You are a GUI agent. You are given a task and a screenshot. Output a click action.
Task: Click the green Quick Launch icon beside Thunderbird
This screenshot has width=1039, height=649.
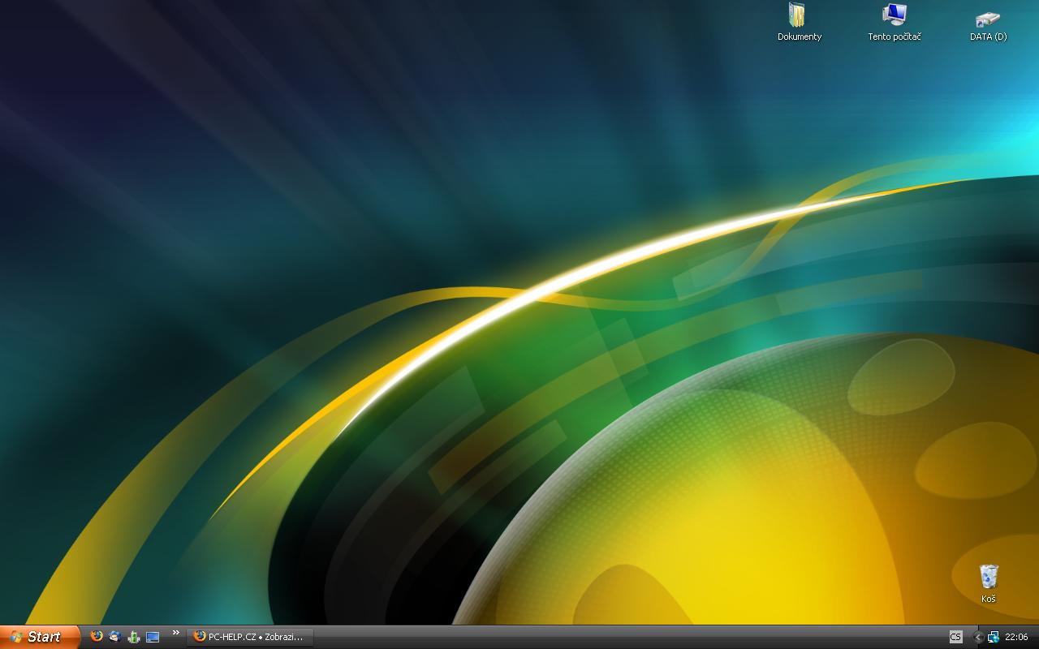point(134,637)
